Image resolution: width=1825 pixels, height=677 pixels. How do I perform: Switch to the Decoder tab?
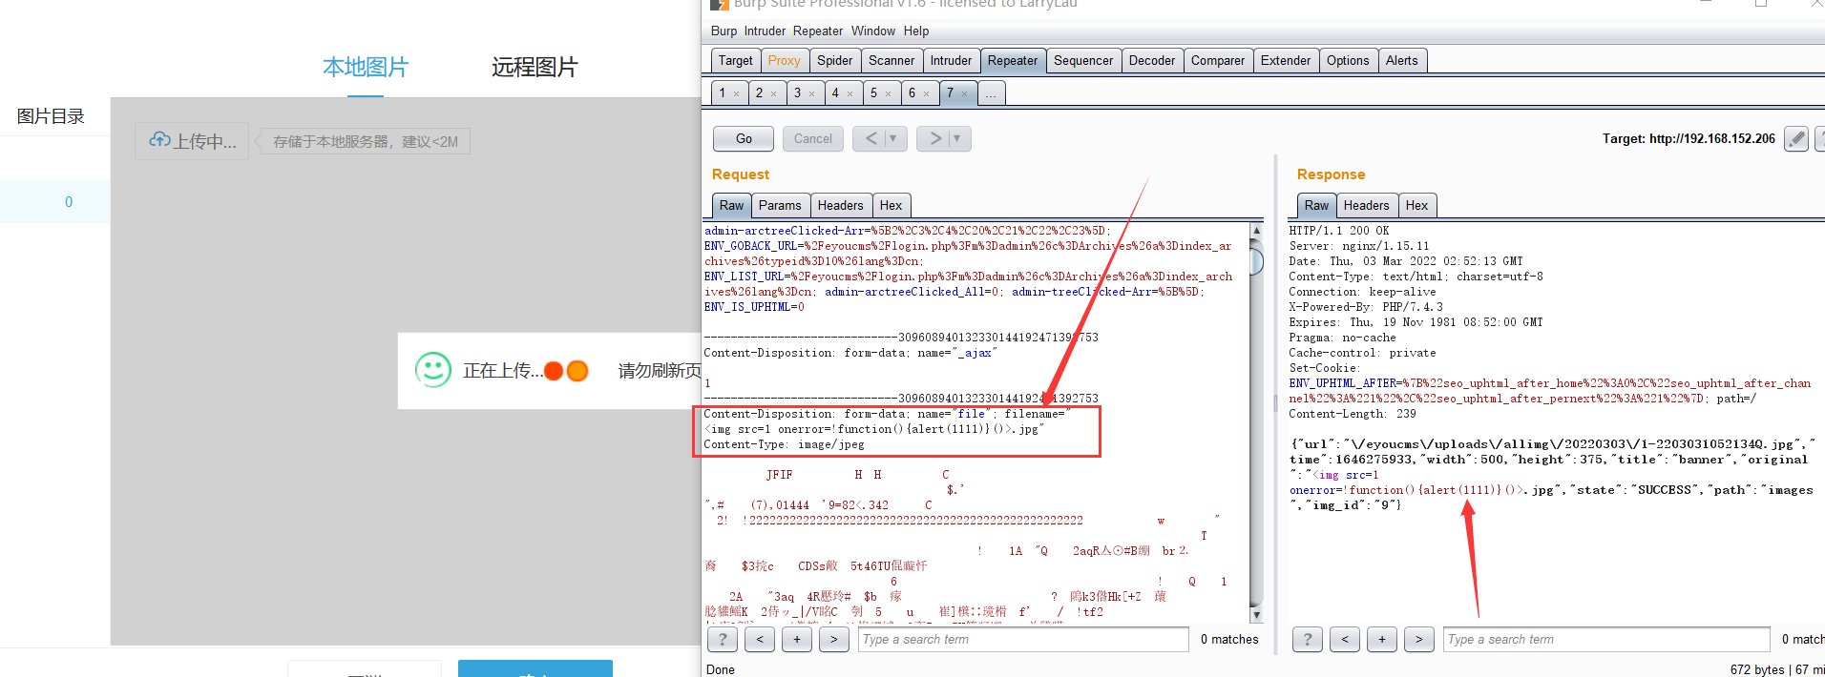click(1152, 60)
